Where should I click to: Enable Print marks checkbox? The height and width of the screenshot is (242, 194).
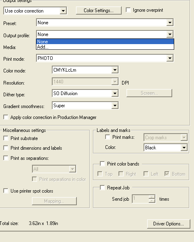(108, 137)
